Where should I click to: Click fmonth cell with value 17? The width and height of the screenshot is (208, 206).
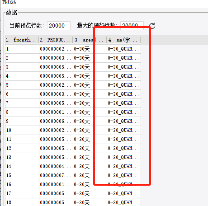(22, 193)
